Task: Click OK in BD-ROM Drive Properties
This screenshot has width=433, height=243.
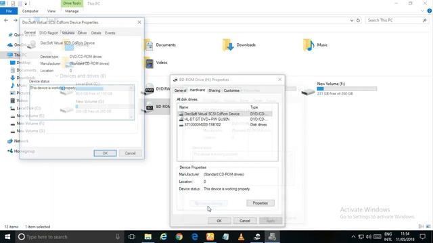Action: [219, 221]
